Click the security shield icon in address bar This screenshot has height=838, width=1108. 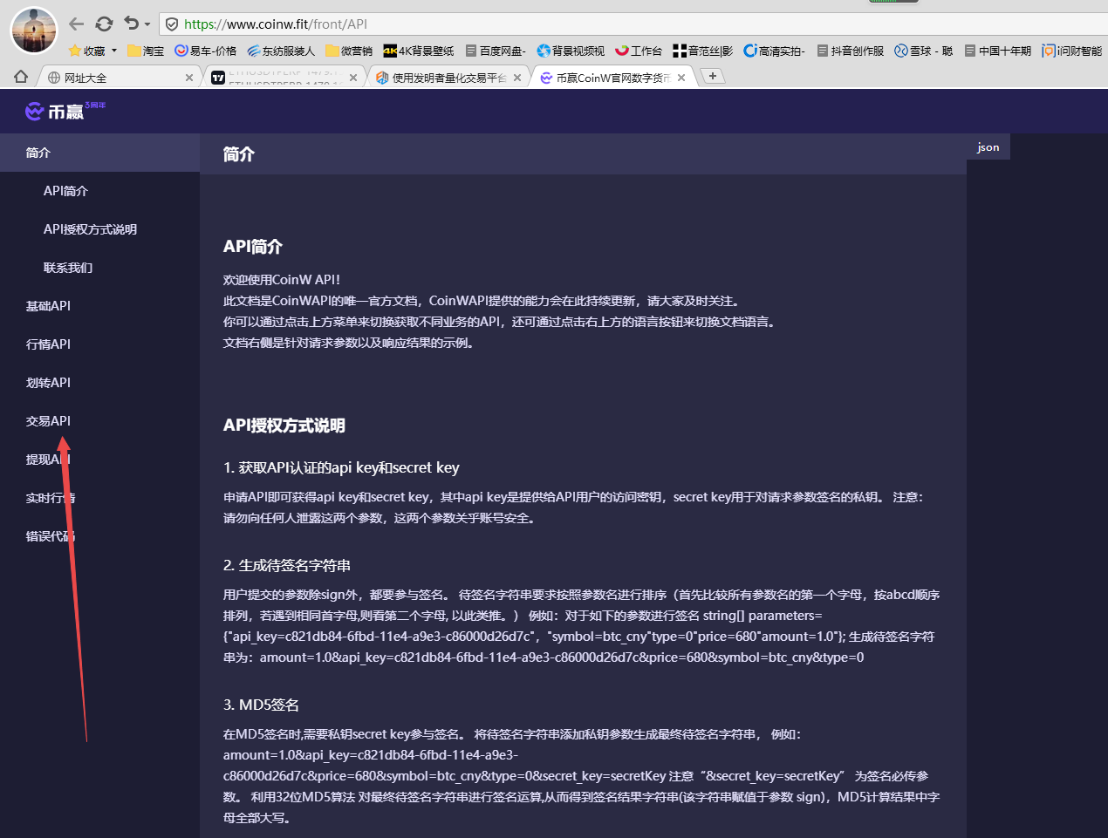point(172,24)
